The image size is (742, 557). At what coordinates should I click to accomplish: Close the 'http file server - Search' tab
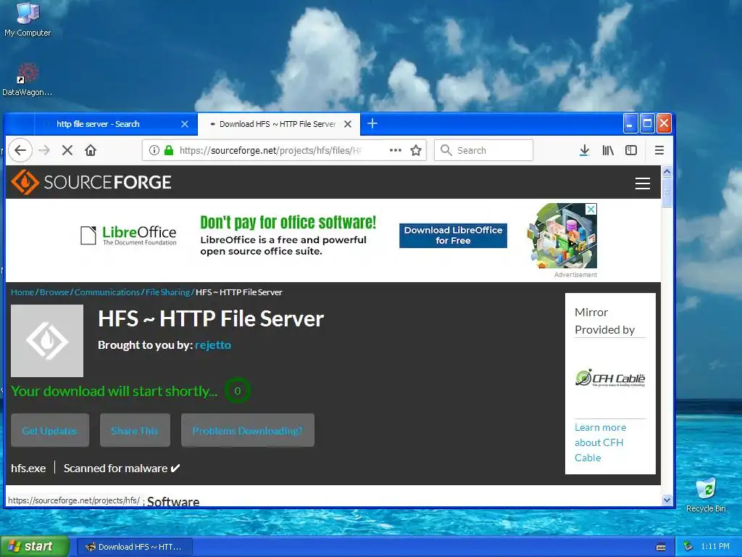coord(185,124)
